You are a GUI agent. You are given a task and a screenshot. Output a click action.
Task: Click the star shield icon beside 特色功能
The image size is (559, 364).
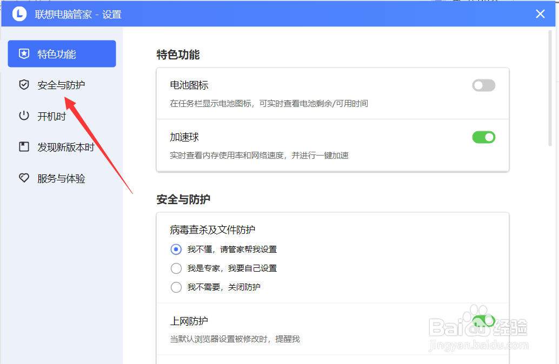pos(24,54)
